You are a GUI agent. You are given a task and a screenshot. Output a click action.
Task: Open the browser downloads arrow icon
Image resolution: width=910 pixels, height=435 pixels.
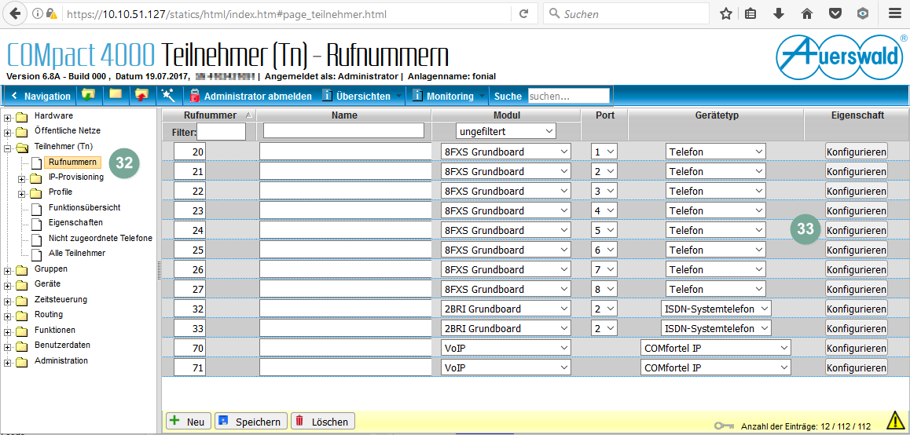[779, 14]
